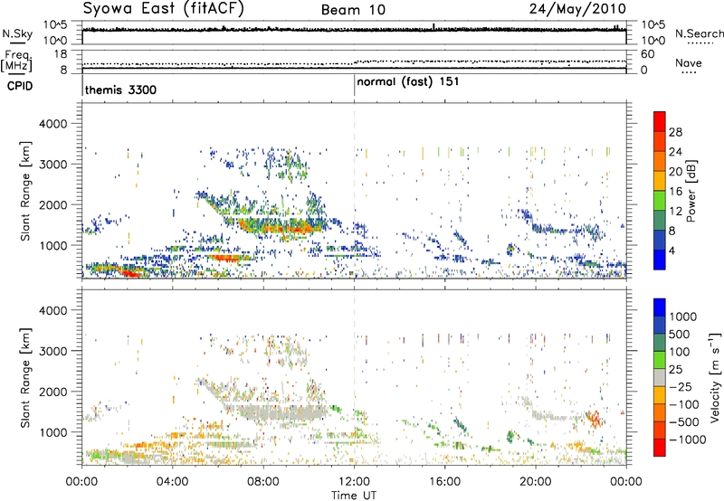Click the "08:00" time axis label

click(262, 482)
